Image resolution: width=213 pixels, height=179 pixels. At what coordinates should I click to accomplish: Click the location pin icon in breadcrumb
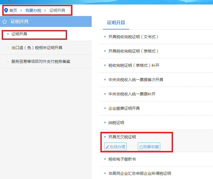[x=6, y=10]
